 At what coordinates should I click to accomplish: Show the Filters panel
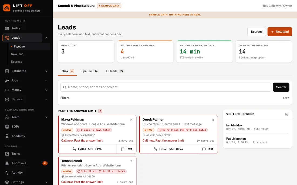[286, 98]
